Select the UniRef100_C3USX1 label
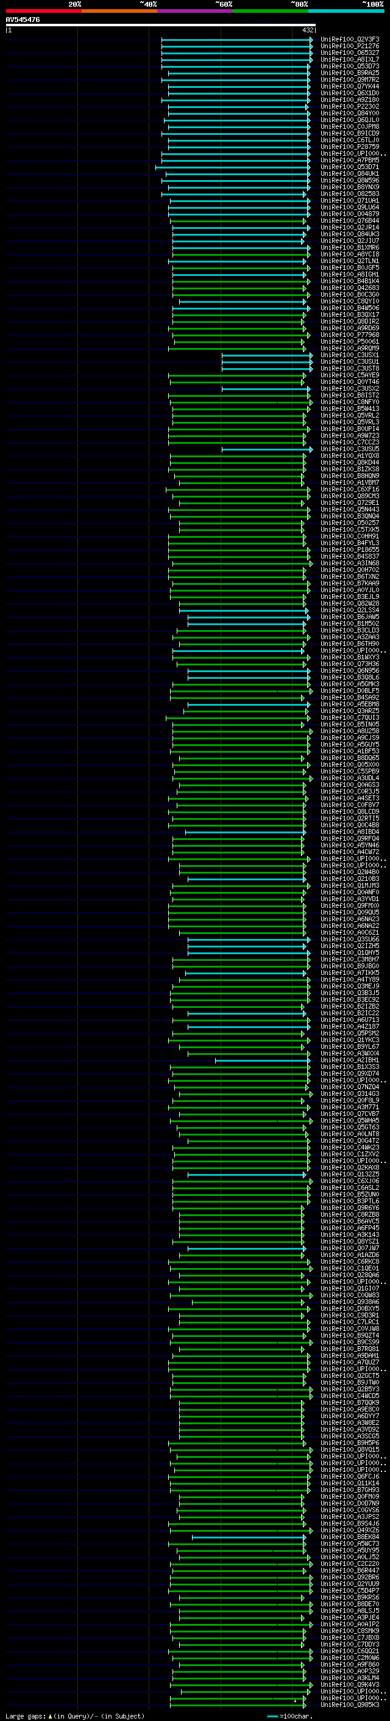 click(350, 355)
